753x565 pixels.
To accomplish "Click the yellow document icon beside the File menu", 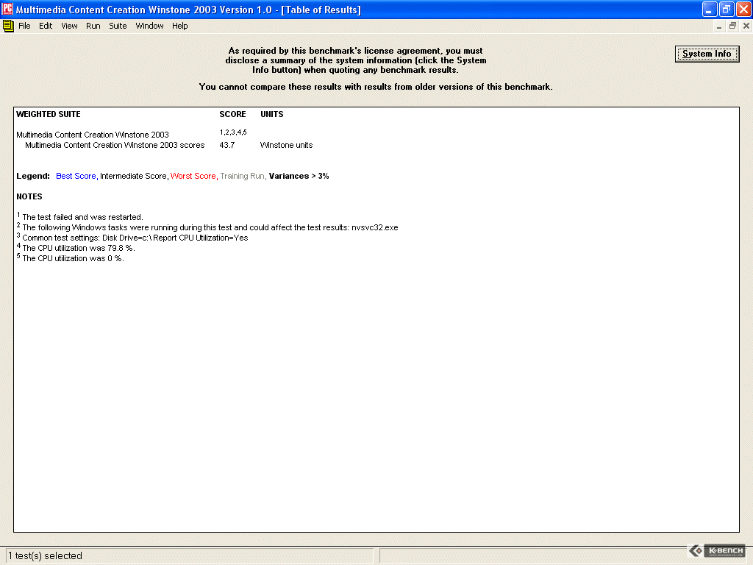I will [8, 26].
